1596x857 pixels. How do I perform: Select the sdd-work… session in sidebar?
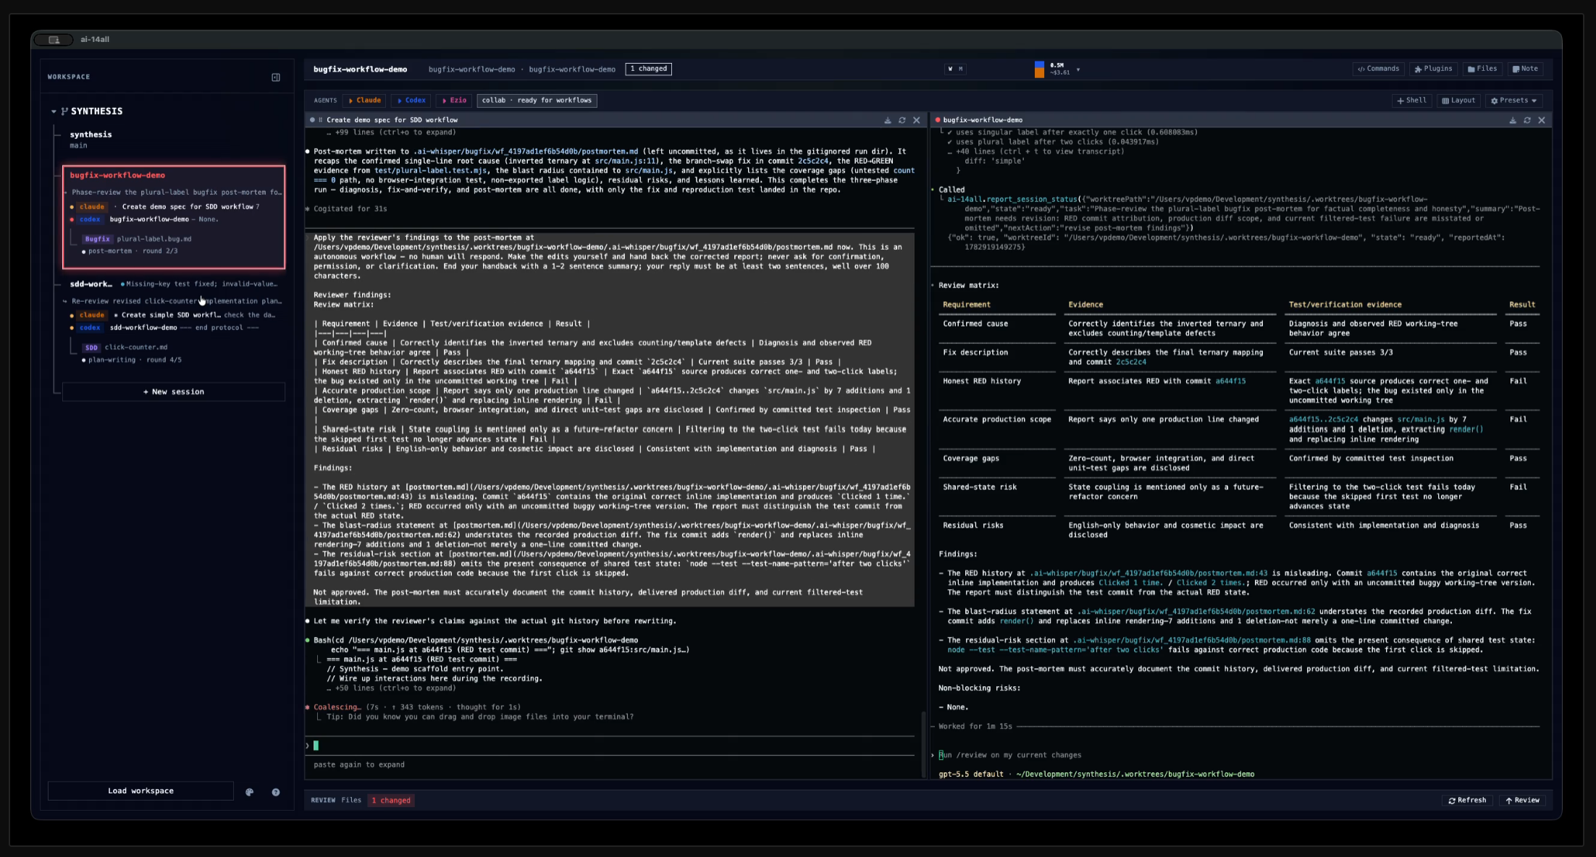[x=91, y=284]
